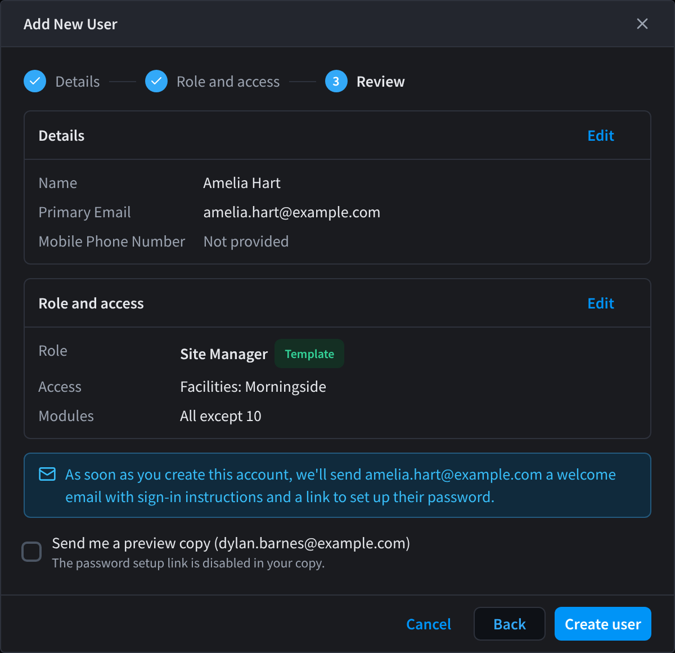
Task: Click the Access label
Action: 60,387
